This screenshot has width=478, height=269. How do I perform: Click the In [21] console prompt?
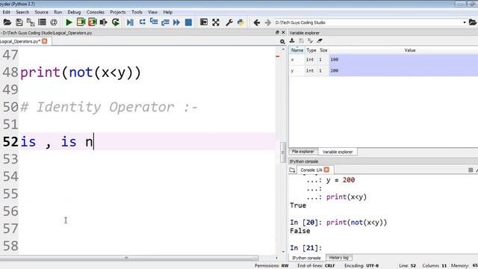click(305, 248)
